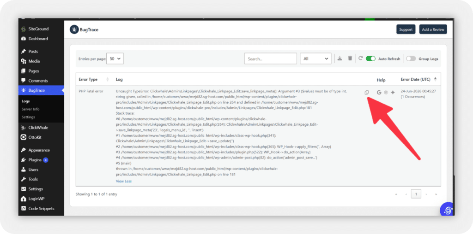Viewport: 473px width, 234px height.
Task: Search the error on Google via the G icon
Action: tap(379, 92)
